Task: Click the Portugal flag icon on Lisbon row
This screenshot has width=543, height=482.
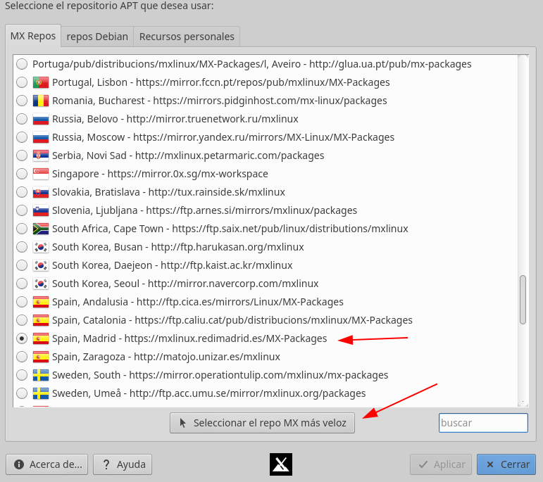Action: [x=41, y=82]
